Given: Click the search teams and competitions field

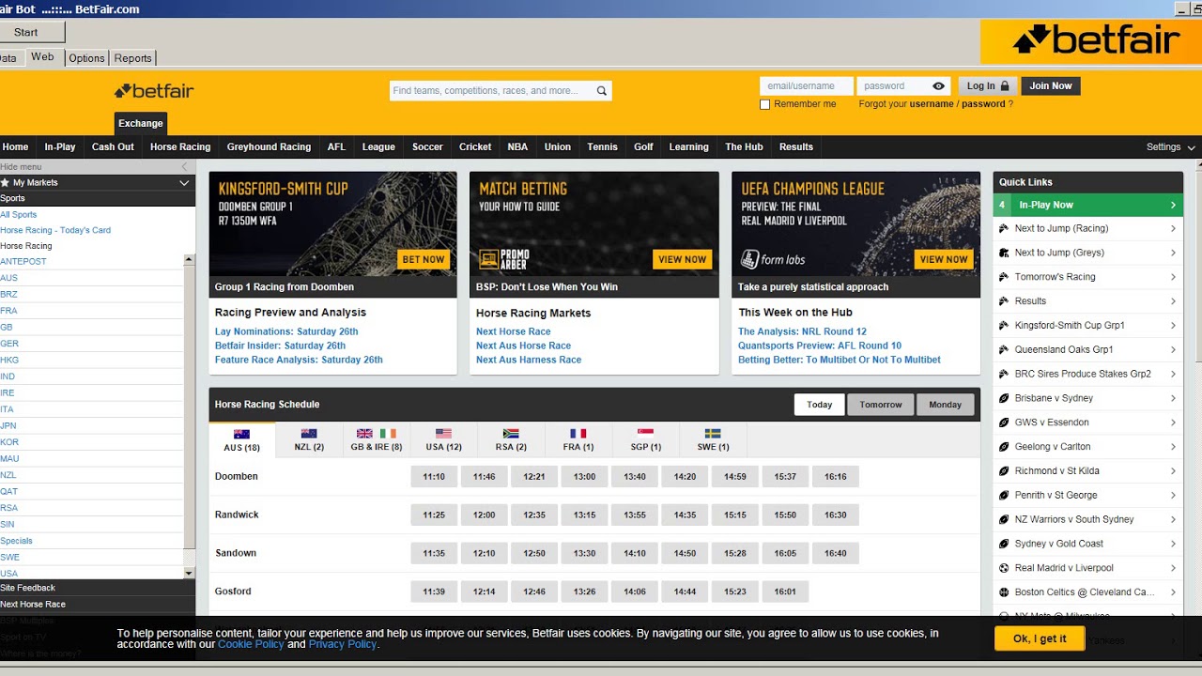Looking at the screenshot, I should click(491, 91).
